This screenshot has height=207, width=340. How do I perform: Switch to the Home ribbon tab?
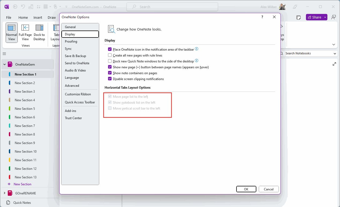pos(23,17)
